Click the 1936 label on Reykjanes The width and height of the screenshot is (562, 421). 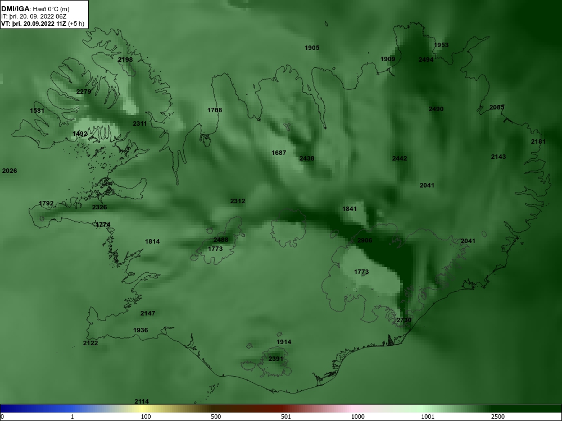pyautogui.click(x=140, y=330)
